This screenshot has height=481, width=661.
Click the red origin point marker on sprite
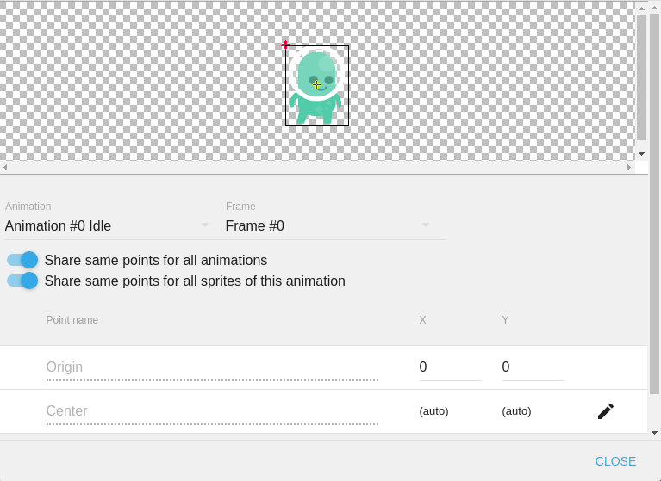tap(285, 45)
